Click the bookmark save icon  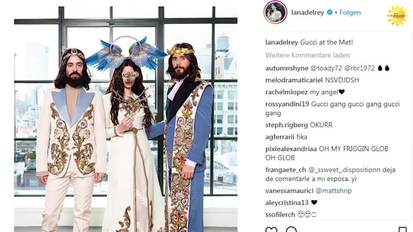pos(402,229)
